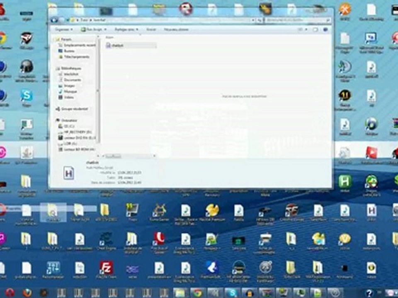Click the red Start orb in taskbar

(x=10, y=293)
